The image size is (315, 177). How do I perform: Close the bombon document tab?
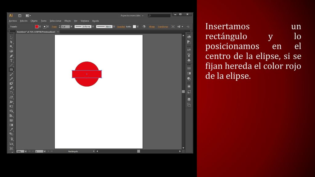(58, 32)
